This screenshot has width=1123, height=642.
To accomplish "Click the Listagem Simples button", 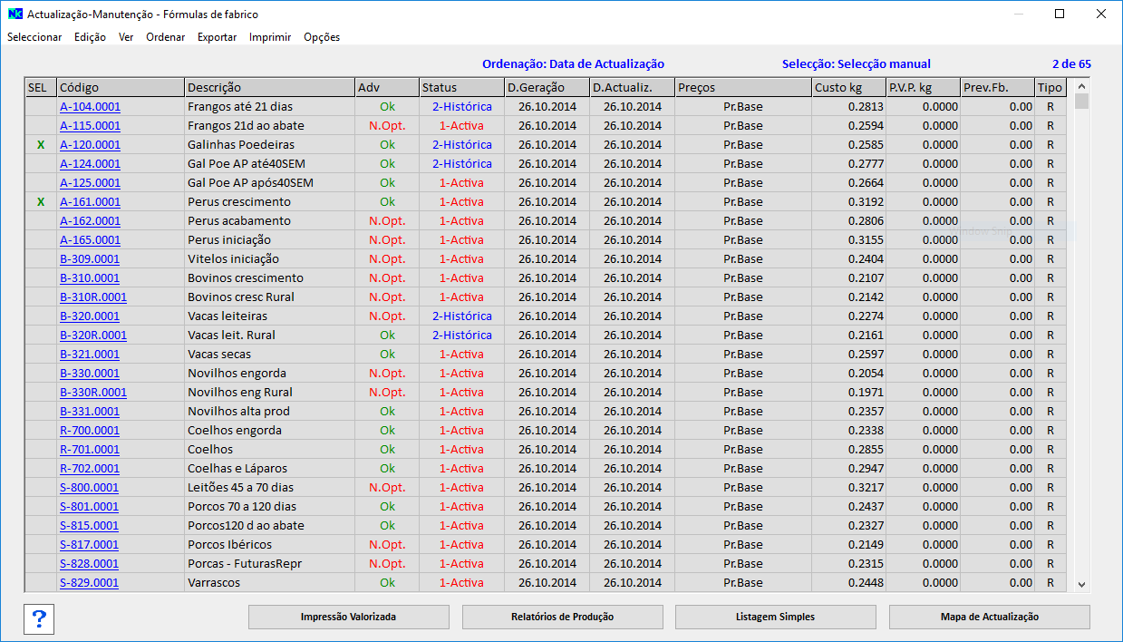I will [775, 617].
